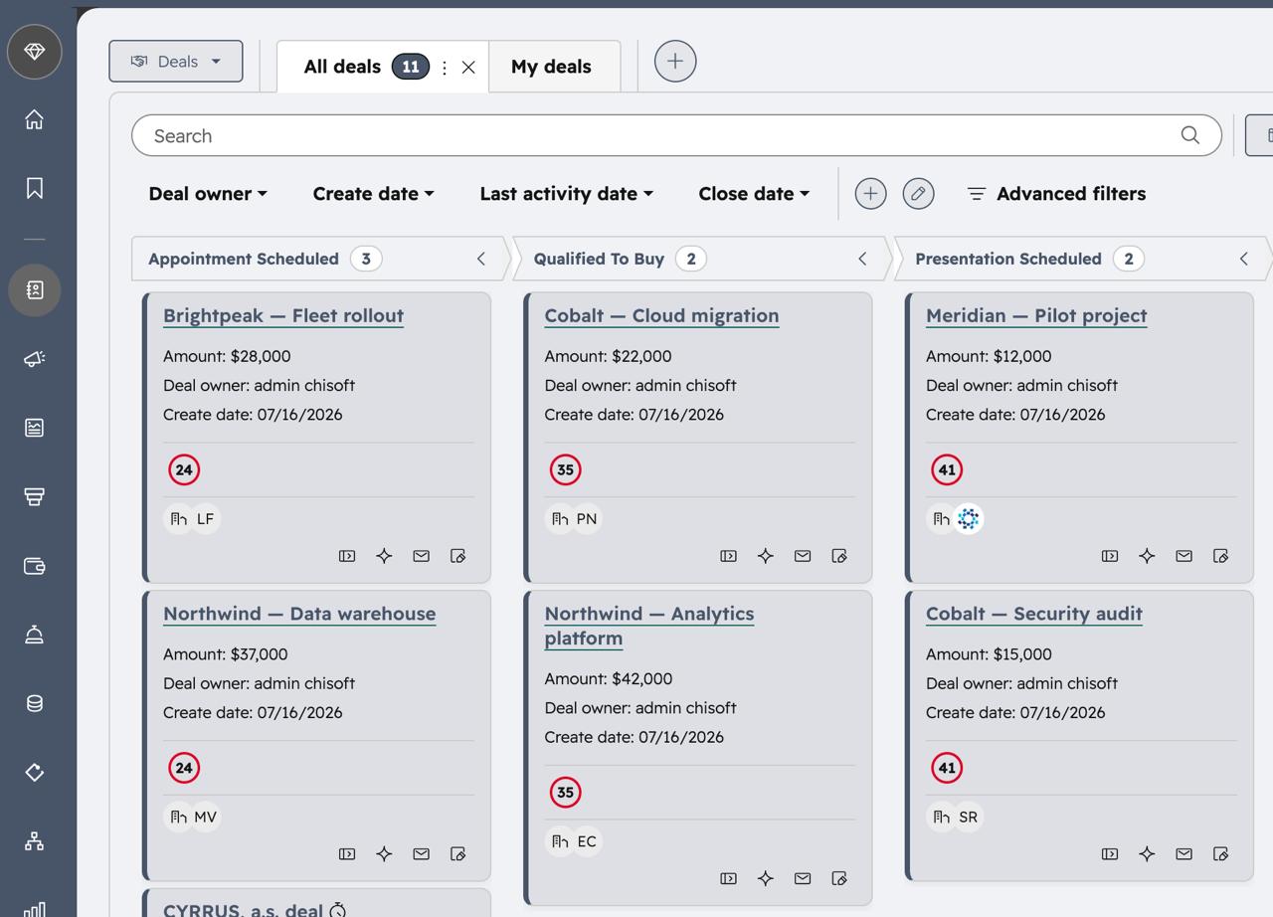Click the note icon on Northwind Analytics platform card
The width and height of the screenshot is (1273, 917).
[x=839, y=878]
